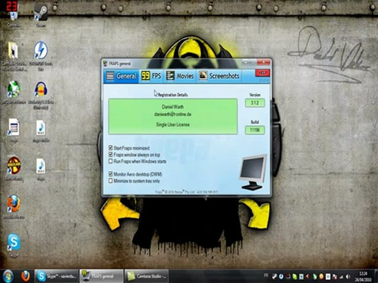Select the Steam desktop shortcut

41,15
